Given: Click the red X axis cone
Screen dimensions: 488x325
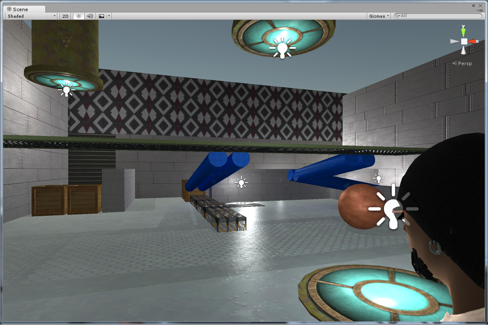Looking at the screenshot, I should click(472, 41).
